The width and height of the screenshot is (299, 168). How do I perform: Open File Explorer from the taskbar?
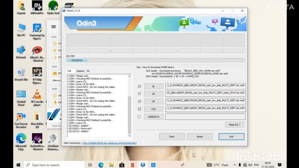pyautogui.click(x=111, y=165)
